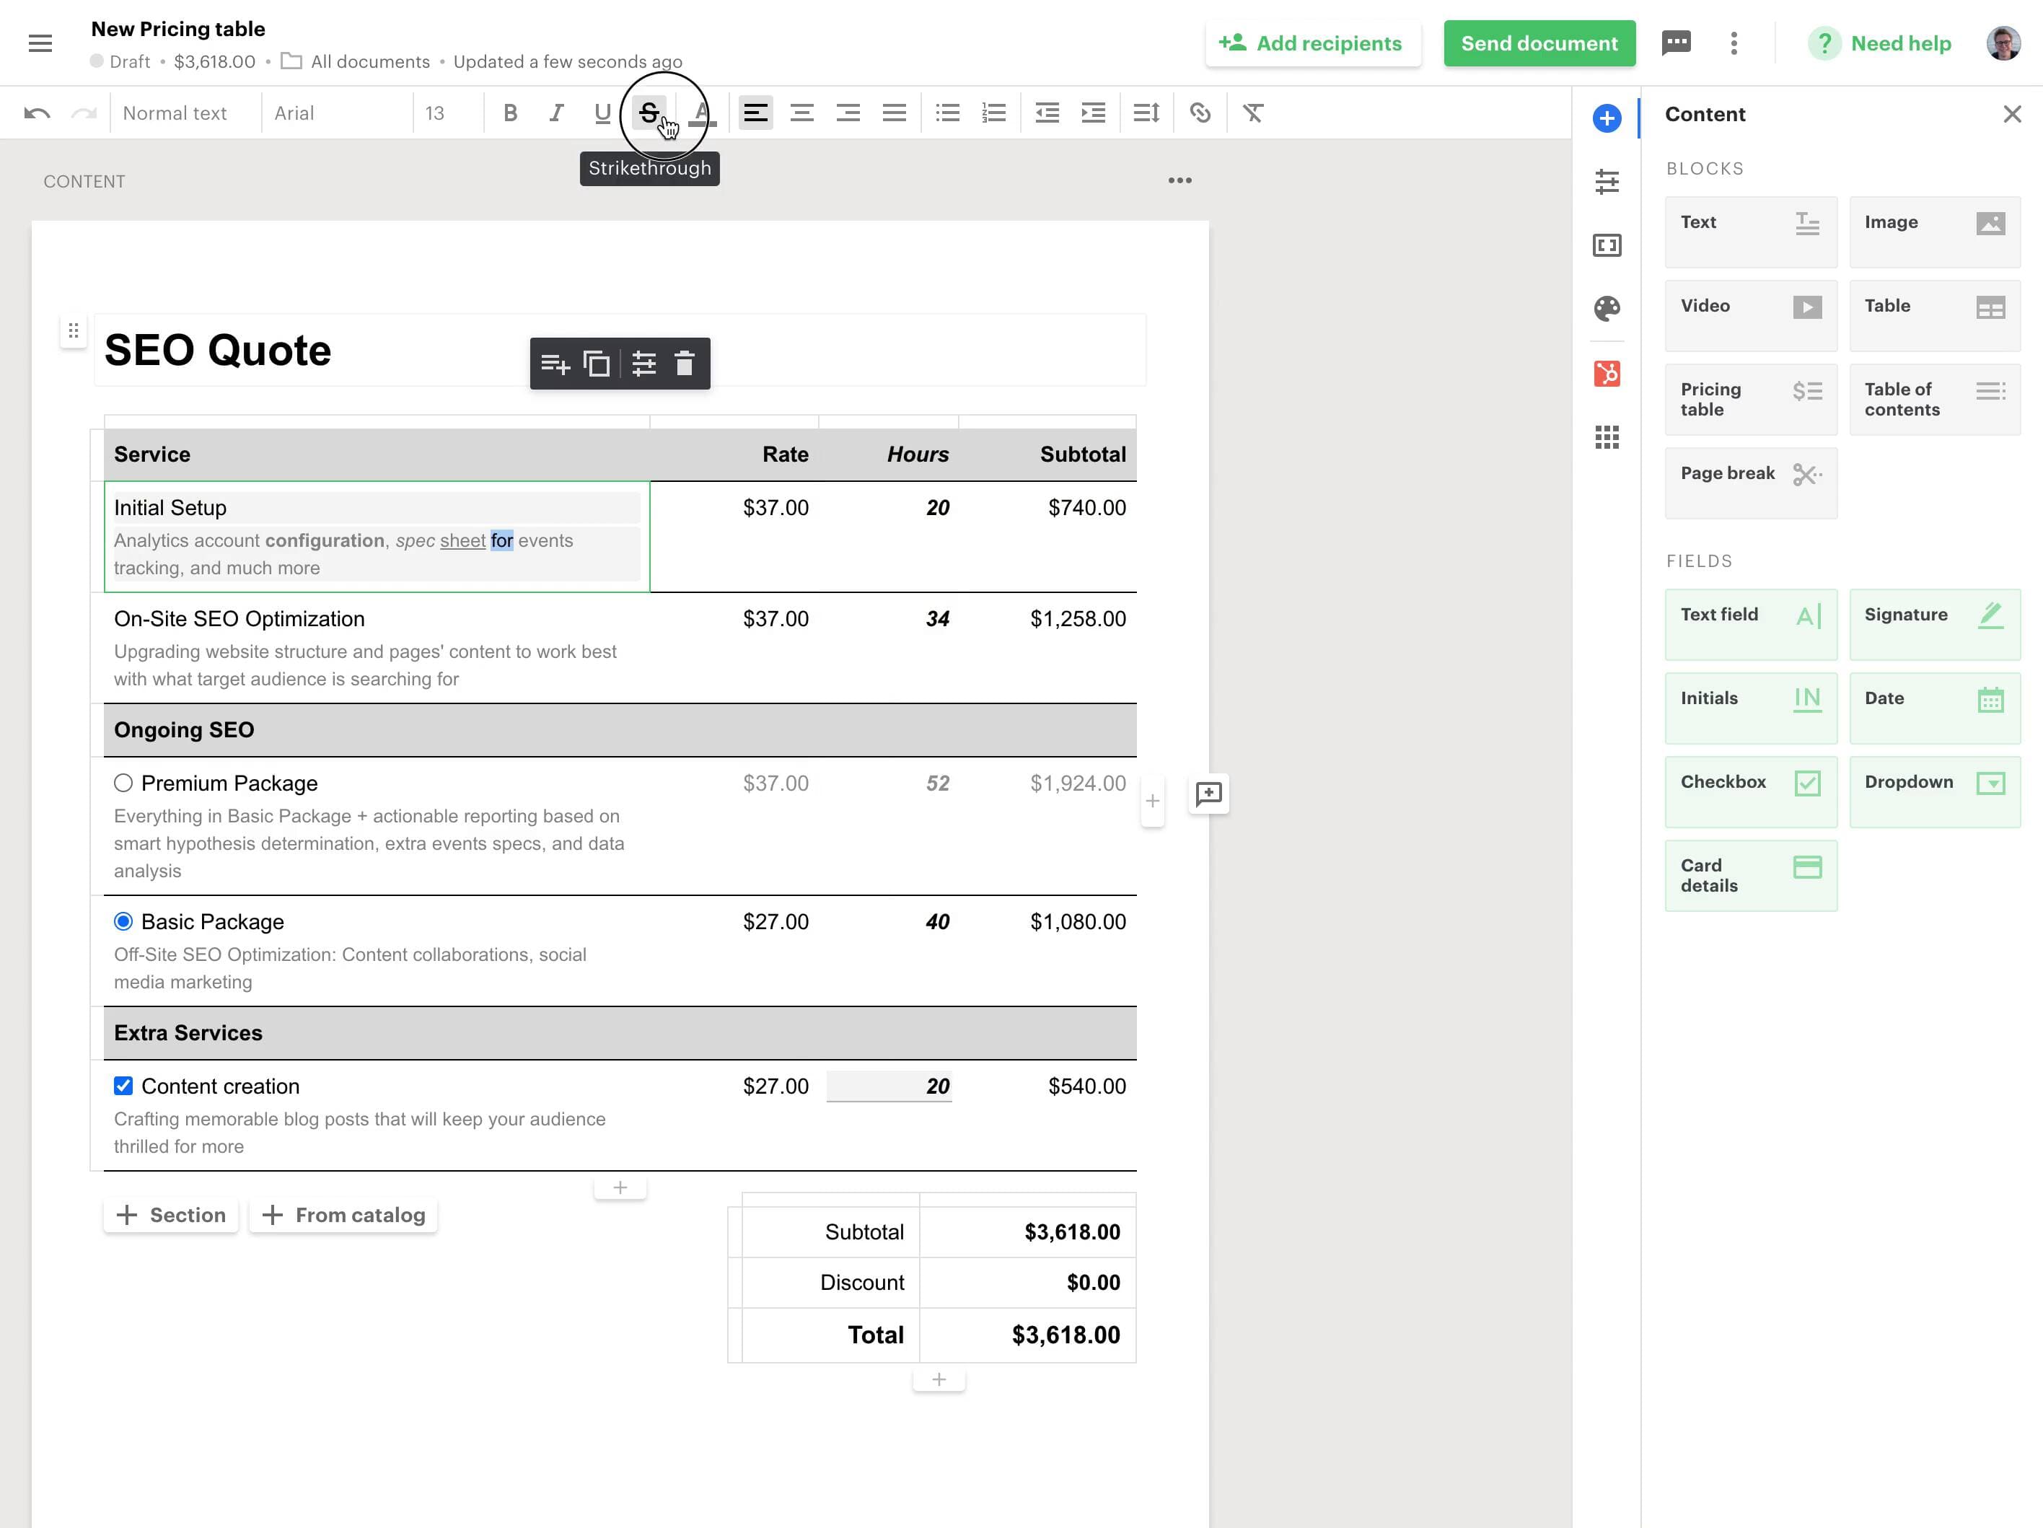The height and width of the screenshot is (1528, 2043).
Task: Open line spacing options
Action: tap(1146, 114)
